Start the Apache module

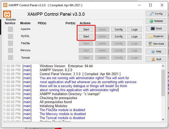(86, 29)
